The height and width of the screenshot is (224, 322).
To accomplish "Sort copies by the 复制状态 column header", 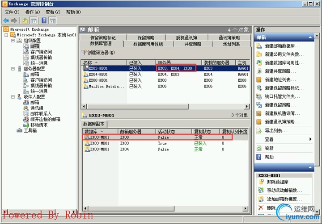I will [x=206, y=131].
